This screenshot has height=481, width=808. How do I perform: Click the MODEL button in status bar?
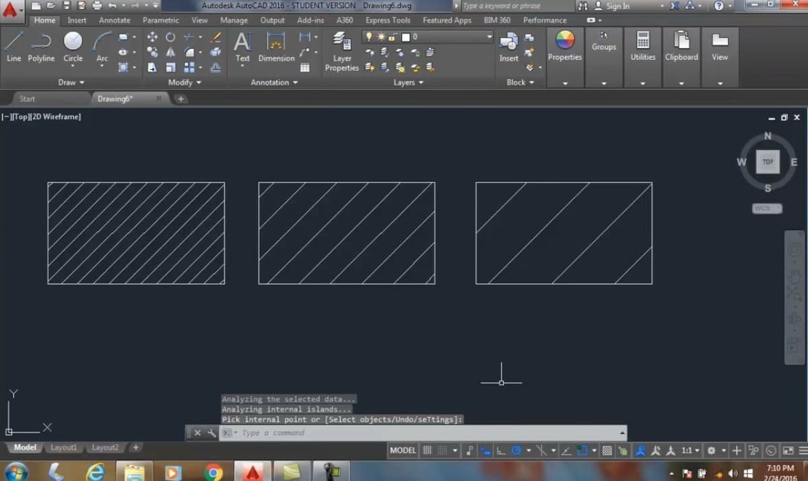pos(403,450)
